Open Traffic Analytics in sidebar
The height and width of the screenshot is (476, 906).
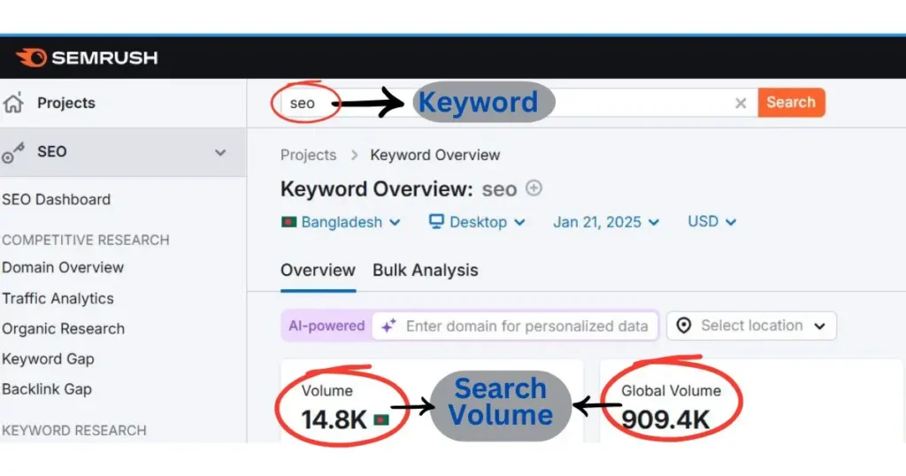click(x=58, y=298)
